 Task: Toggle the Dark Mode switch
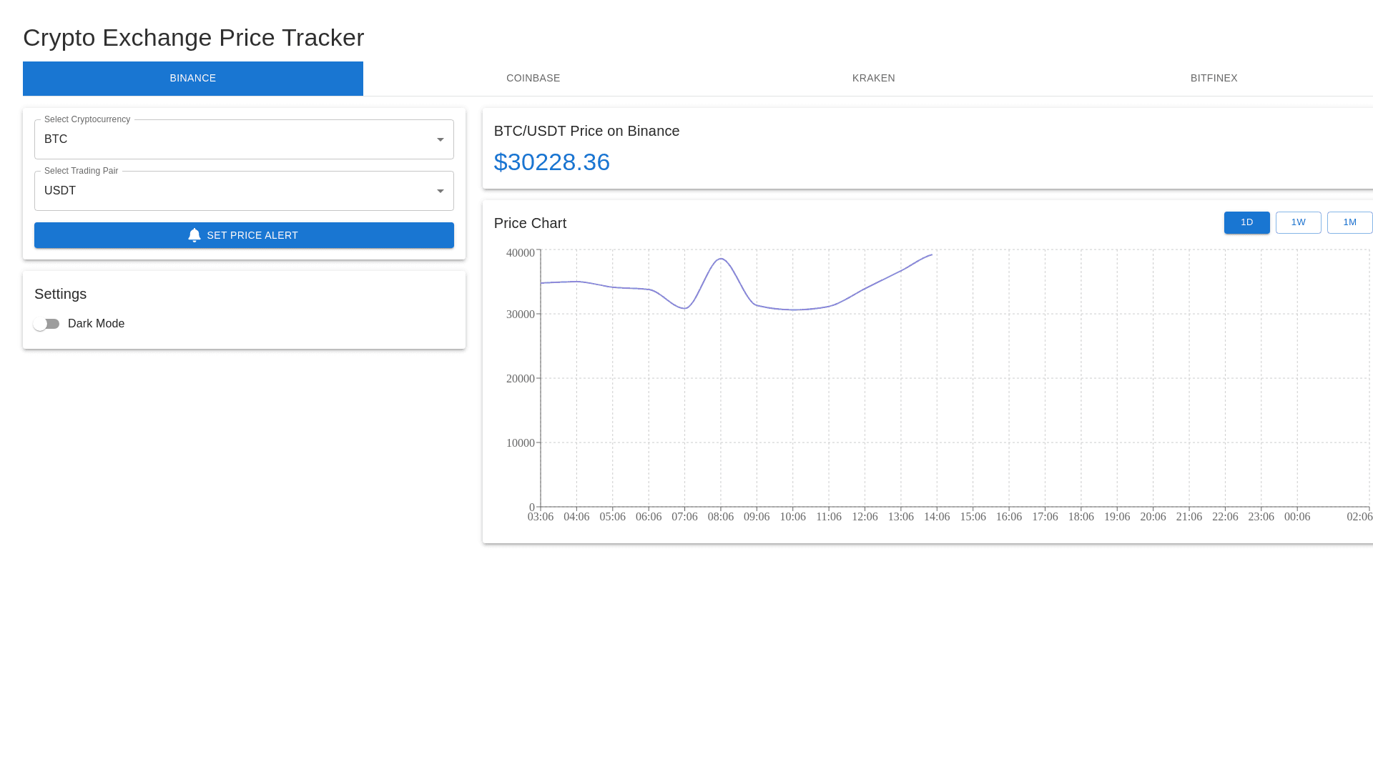tap(46, 324)
